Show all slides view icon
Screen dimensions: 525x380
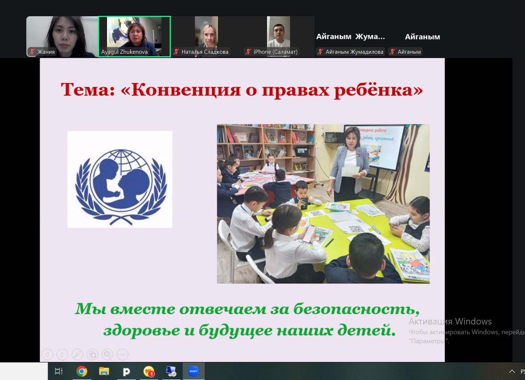(x=93, y=354)
